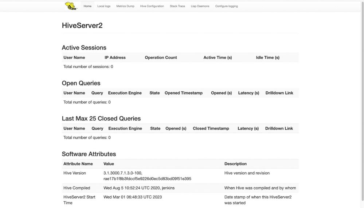This screenshot has height=208, width=364.
Task: Click Last Max 25 Closed Queries heading
Action: 101,119
